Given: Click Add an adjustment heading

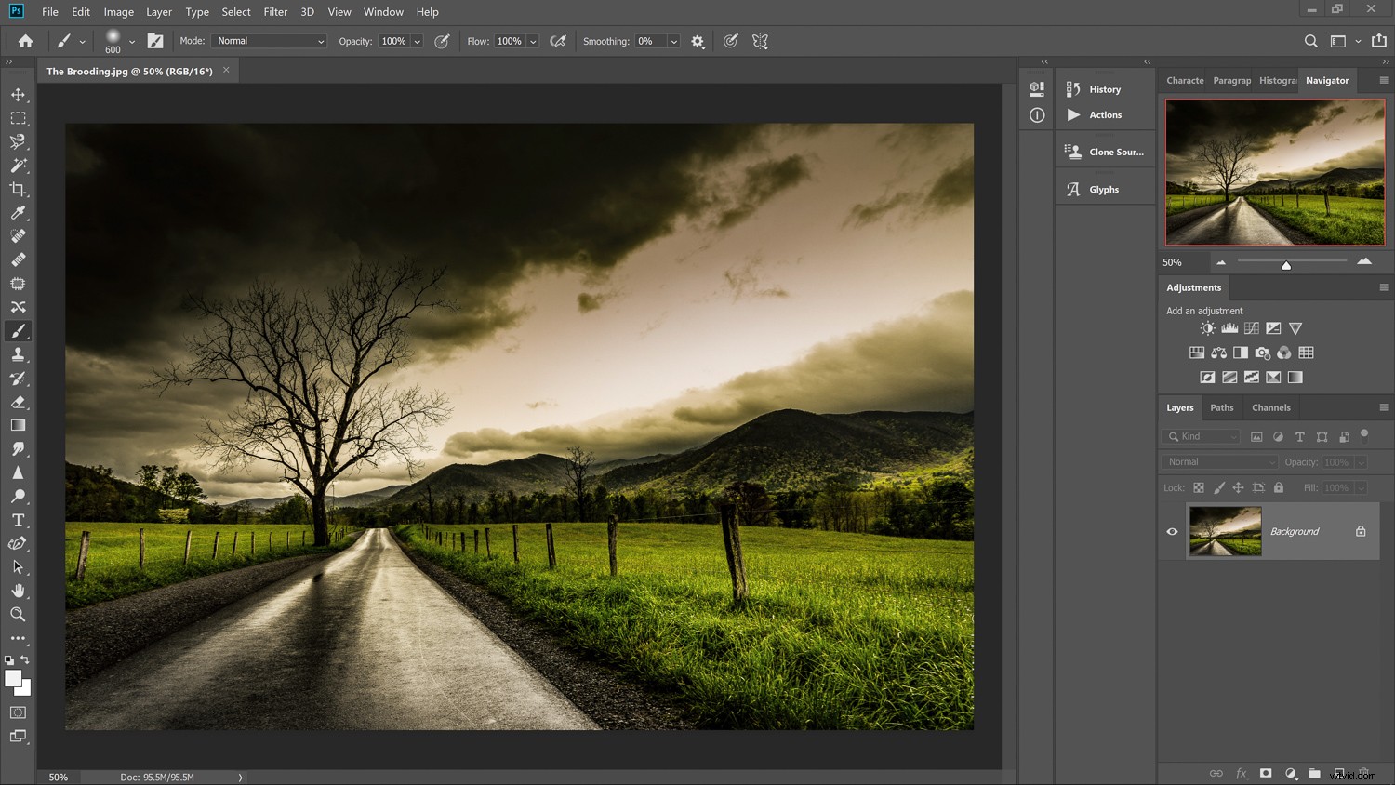Looking at the screenshot, I should tap(1206, 310).
